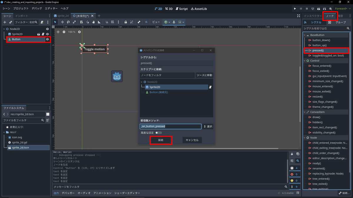Viewport: 353px width, 198px height.
Task: Click the receiver method name field
Action: 171,126
